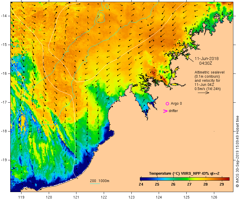This screenshot has height=200, width=241.
Task: Click the '(0.1m contours)' legend line
Action: [x=207, y=76]
